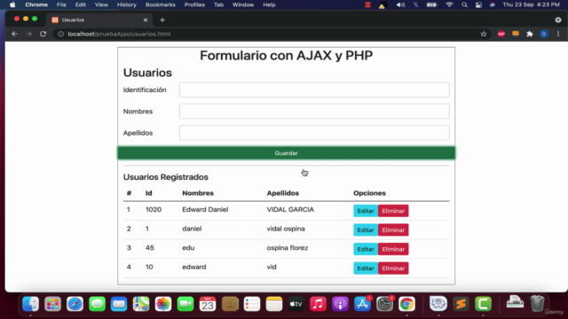Open Apple TV from the Dock
568x319 pixels.
(x=296, y=304)
